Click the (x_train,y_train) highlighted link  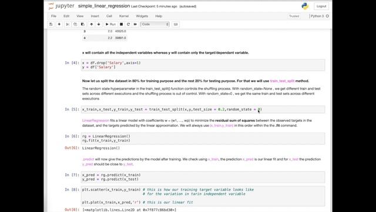(221, 125)
